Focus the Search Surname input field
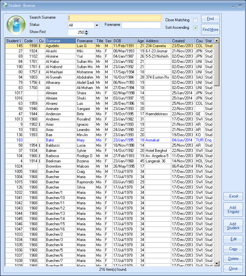Viewport: 246px width, 276px height. pos(114,18)
